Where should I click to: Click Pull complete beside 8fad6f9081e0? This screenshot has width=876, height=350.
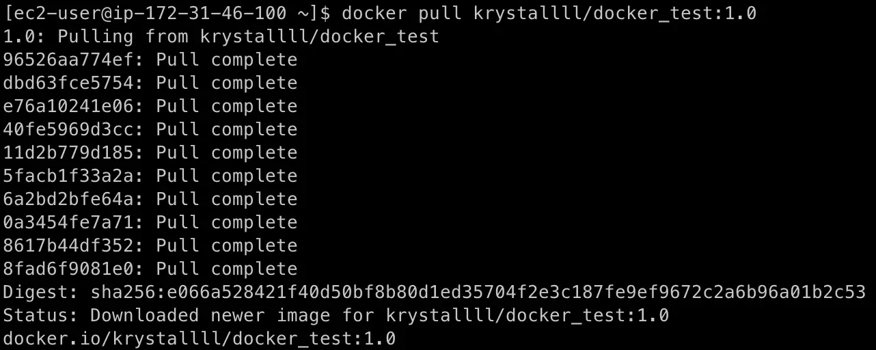click(x=227, y=269)
